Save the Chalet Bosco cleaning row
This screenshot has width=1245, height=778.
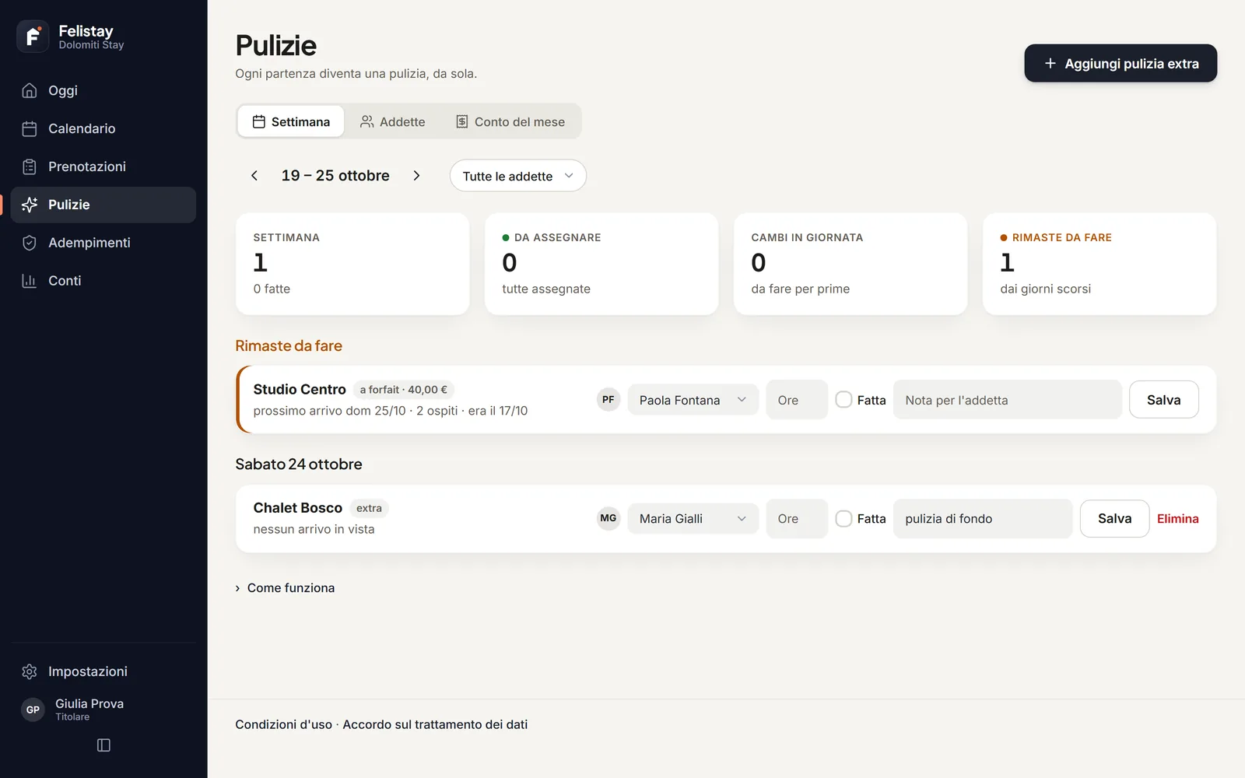point(1114,519)
